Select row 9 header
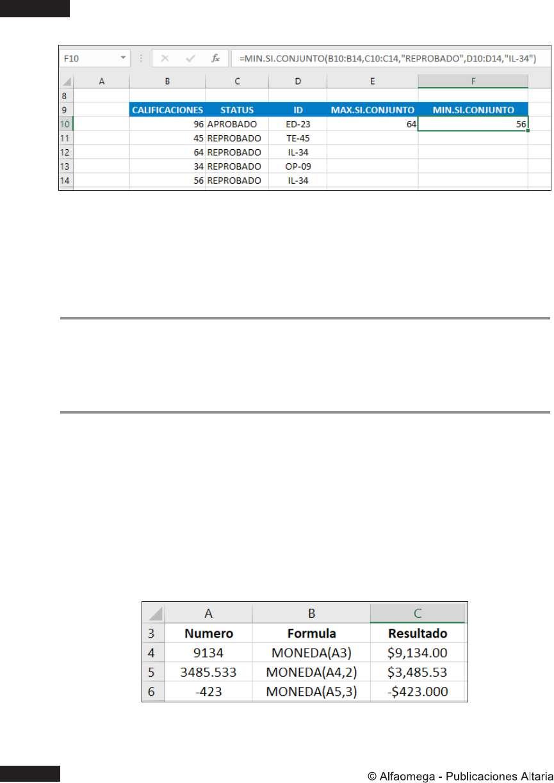 (x=67, y=109)
